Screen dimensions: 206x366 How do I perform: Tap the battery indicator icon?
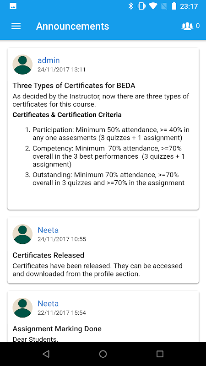click(x=174, y=6)
